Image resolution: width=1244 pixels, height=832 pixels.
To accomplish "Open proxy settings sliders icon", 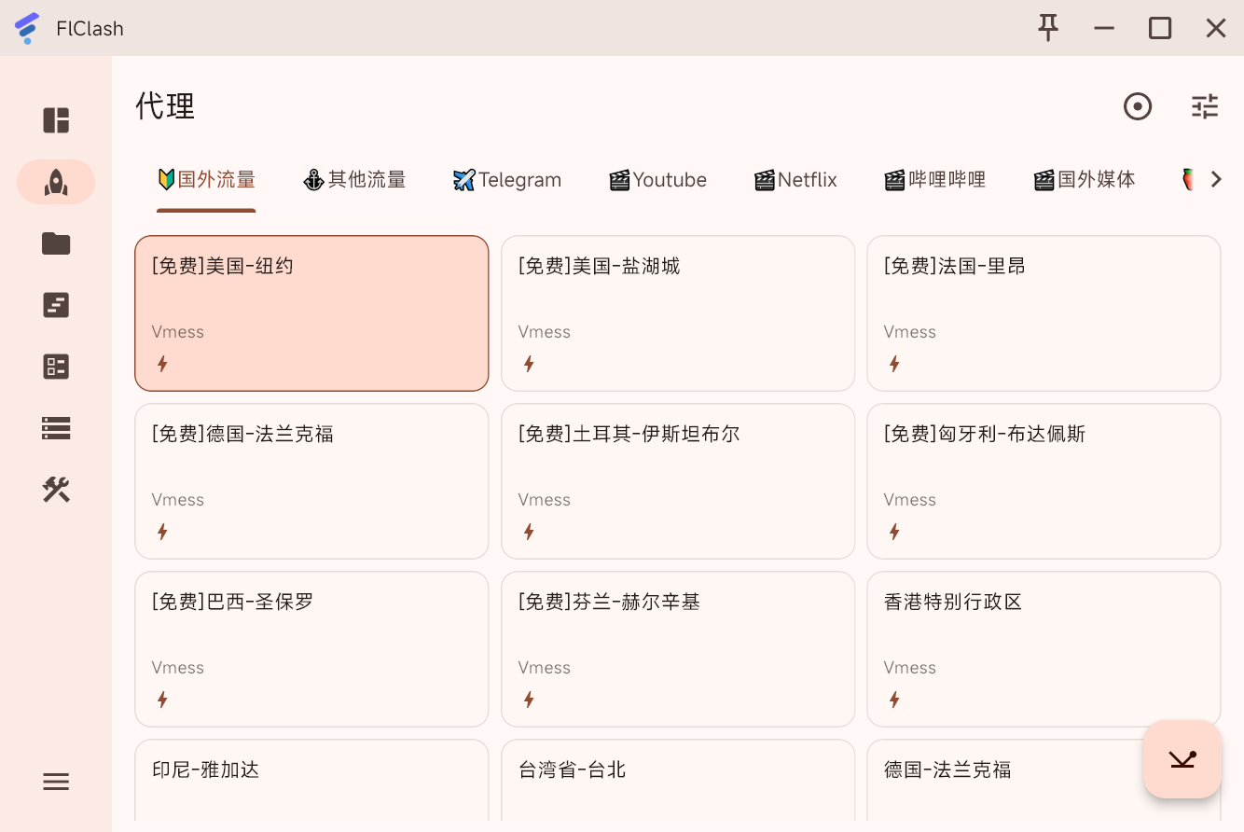I will [1205, 106].
